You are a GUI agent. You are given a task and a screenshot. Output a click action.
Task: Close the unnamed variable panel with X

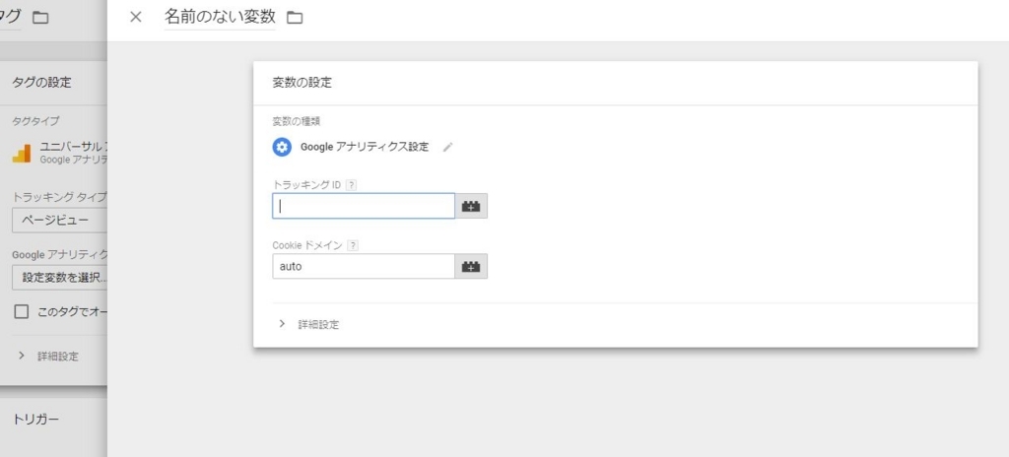tap(135, 18)
